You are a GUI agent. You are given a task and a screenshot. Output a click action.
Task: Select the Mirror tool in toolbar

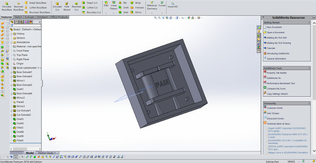(136, 12)
